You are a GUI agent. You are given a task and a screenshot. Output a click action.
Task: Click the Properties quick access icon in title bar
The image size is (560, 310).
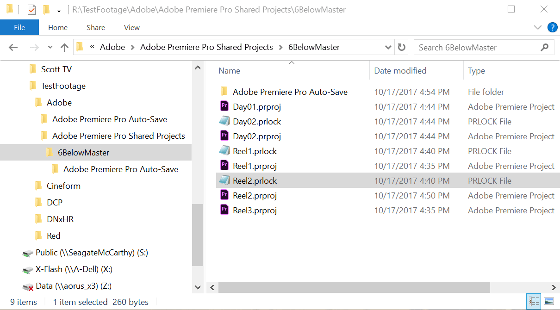pyautogui.click(x=32, y=9)
